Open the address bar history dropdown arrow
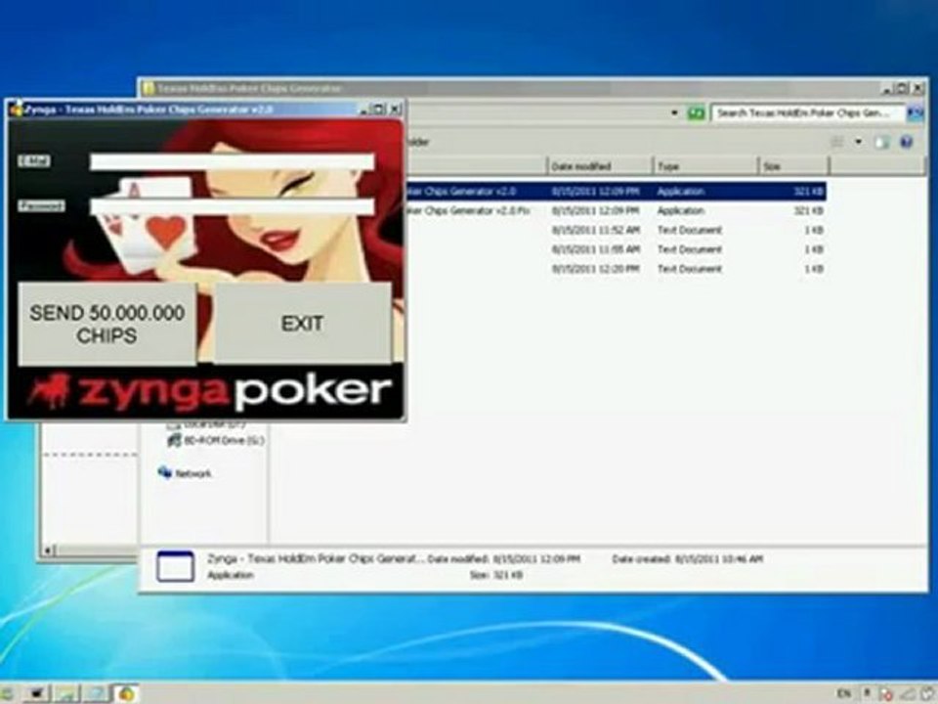The image size is (938, 704). 674,112
